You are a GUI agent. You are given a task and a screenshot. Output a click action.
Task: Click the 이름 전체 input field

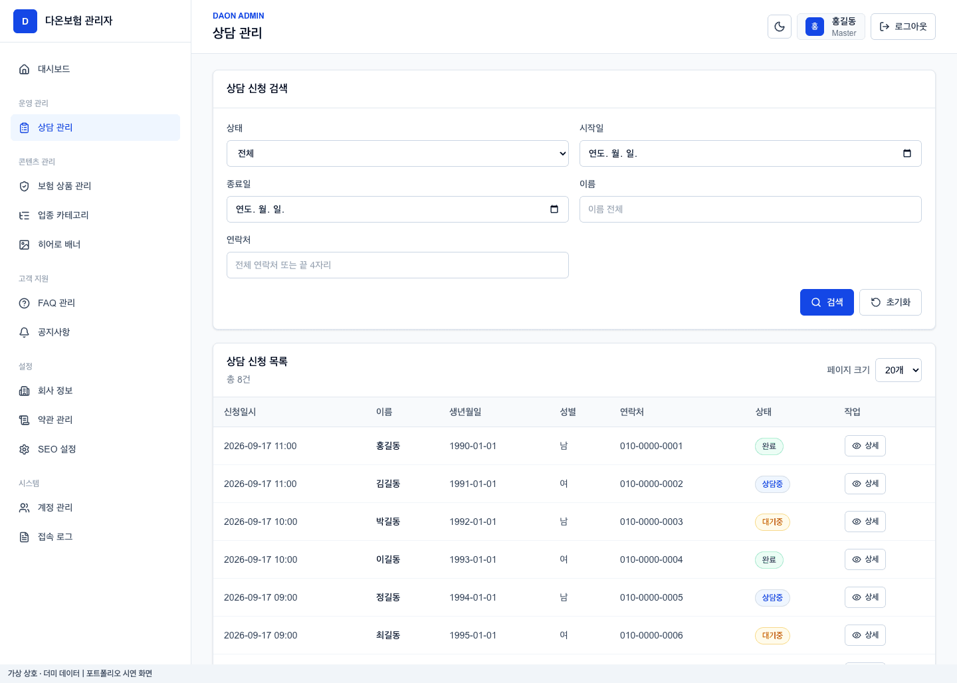tap(750, 209)
